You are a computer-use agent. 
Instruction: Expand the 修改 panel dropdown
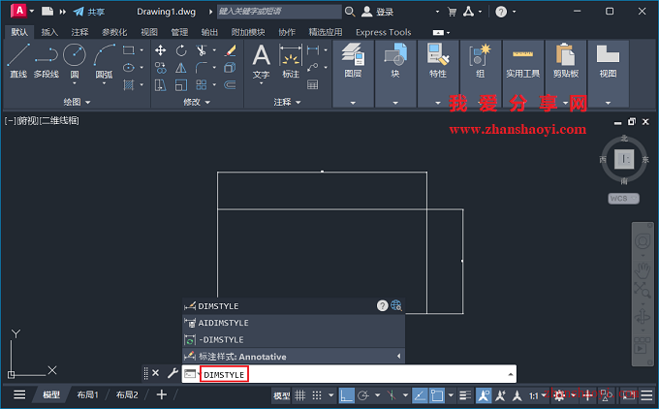pyautogui.click(x=207, y=102)
